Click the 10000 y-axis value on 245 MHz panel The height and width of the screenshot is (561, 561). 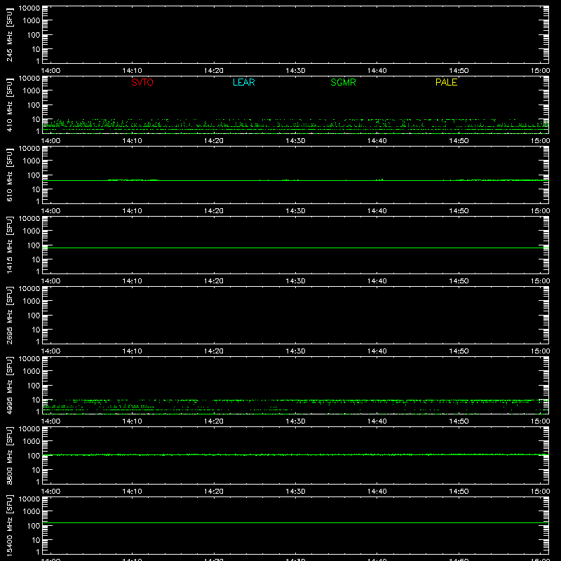click(x=29, y=8)
